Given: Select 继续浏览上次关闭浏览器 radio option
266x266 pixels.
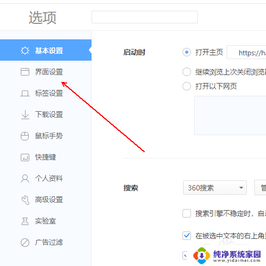Looking at the screenshot, I should tap(187, 72).
